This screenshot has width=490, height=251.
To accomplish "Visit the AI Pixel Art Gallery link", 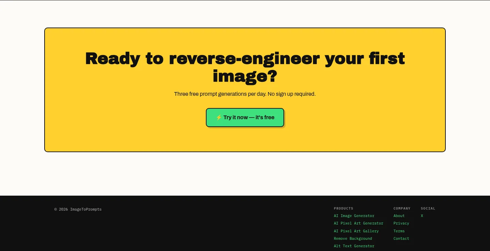I will [356, 231].
